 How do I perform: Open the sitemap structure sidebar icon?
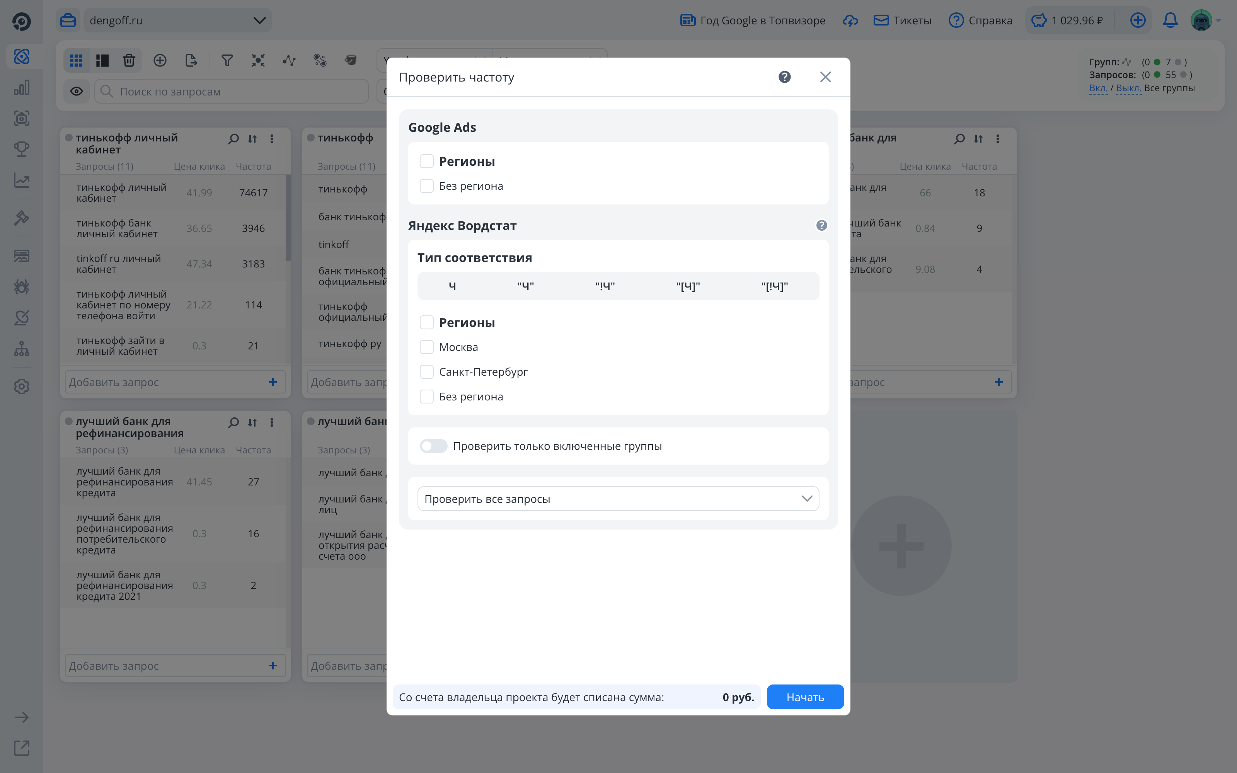click(22, 349)
